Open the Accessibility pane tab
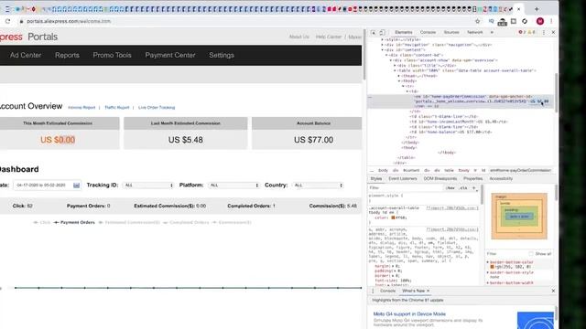 pos(501,179)
